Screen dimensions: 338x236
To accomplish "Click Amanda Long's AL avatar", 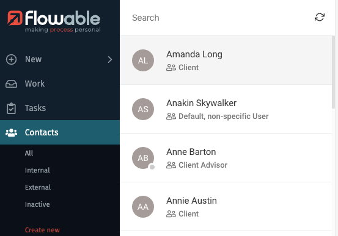I will click(x=143, y=60).
